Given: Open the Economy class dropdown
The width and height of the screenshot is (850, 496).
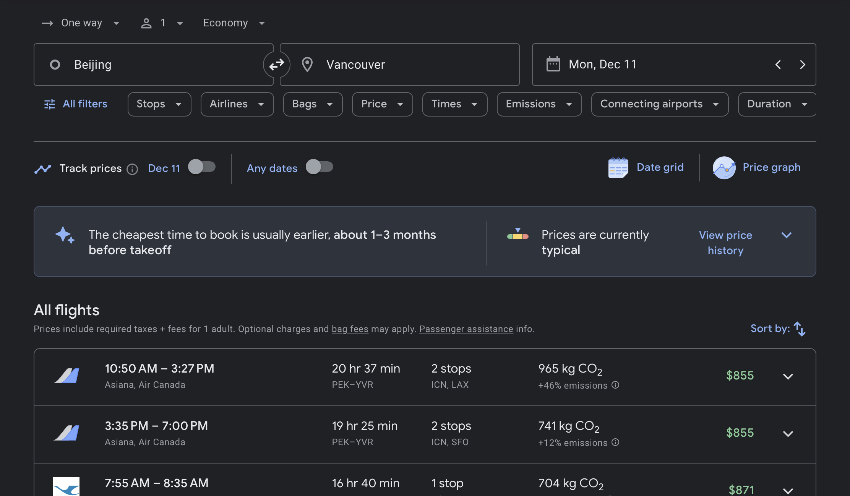Looking at the screenshot, I should pyautogui.click(x=234, y=23).
